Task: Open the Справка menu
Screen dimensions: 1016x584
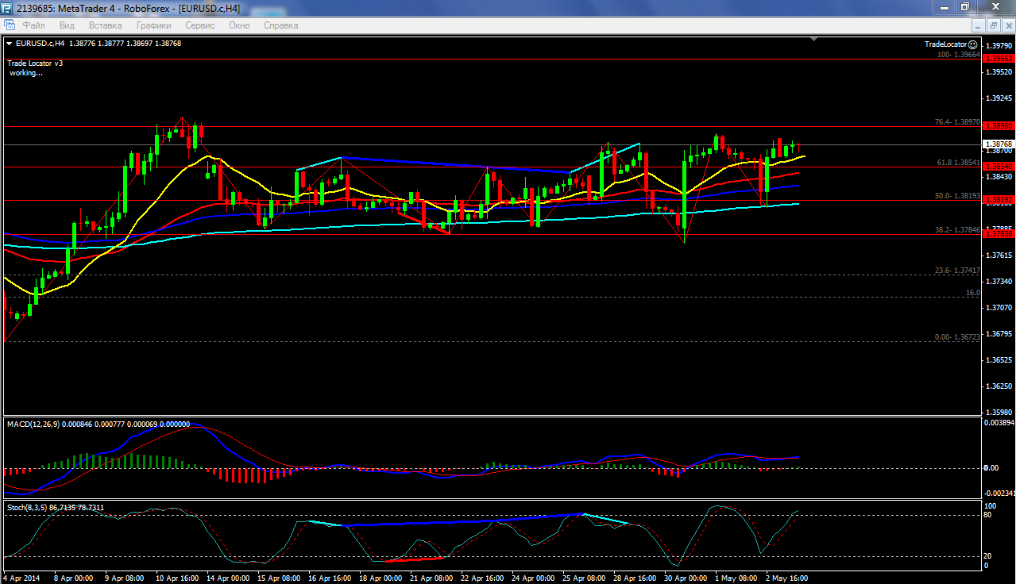Action: [x=280, y=25]
